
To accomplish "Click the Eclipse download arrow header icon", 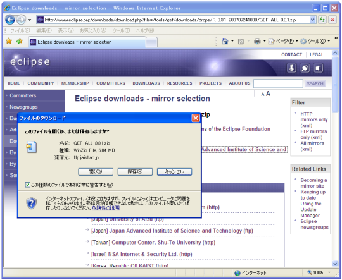I will pos(291,68).
